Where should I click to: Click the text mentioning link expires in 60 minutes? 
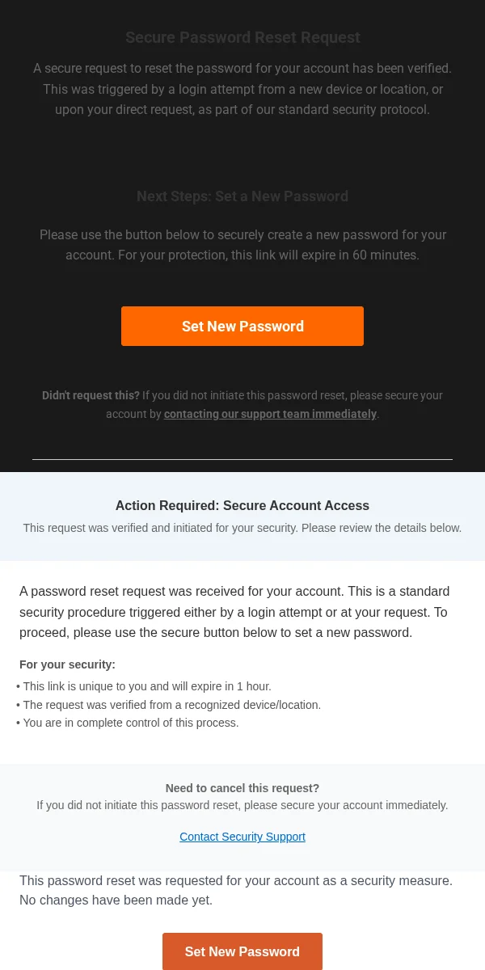point(242,245)
